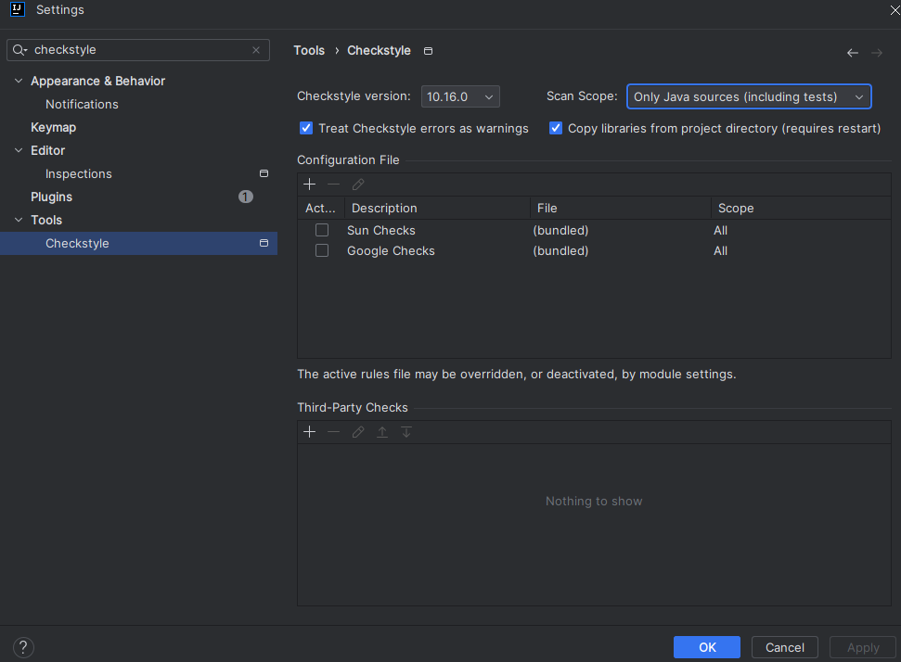Click the project icon on Inspections row

(x=264, y=173)
